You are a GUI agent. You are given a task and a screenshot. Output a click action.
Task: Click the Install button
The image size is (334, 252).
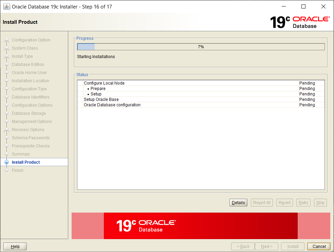pos(293,247)
